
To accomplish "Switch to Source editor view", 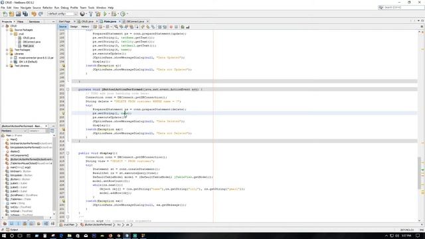I will point(62,27).
